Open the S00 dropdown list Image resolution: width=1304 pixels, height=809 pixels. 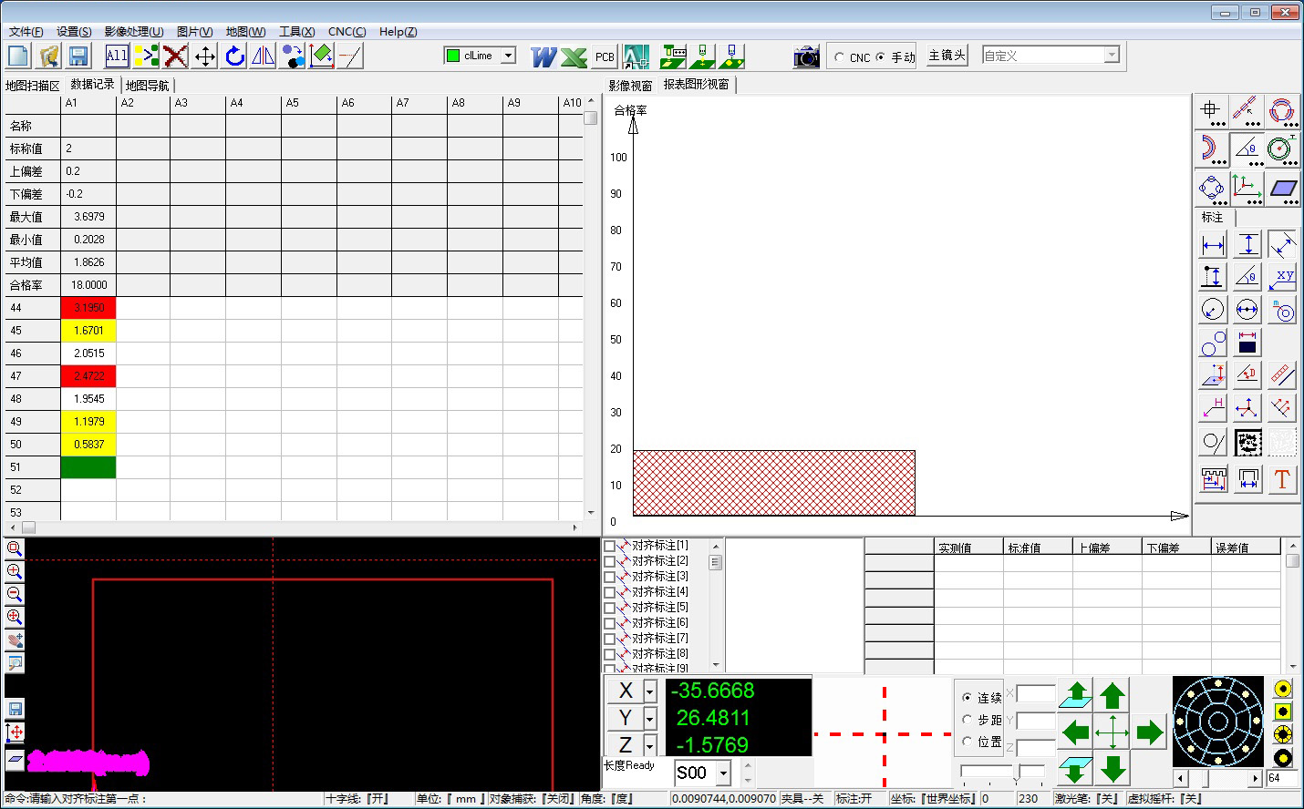[x=723, y=773]
